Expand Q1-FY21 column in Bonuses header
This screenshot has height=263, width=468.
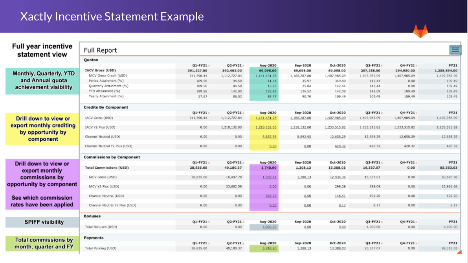coord(209,222)
